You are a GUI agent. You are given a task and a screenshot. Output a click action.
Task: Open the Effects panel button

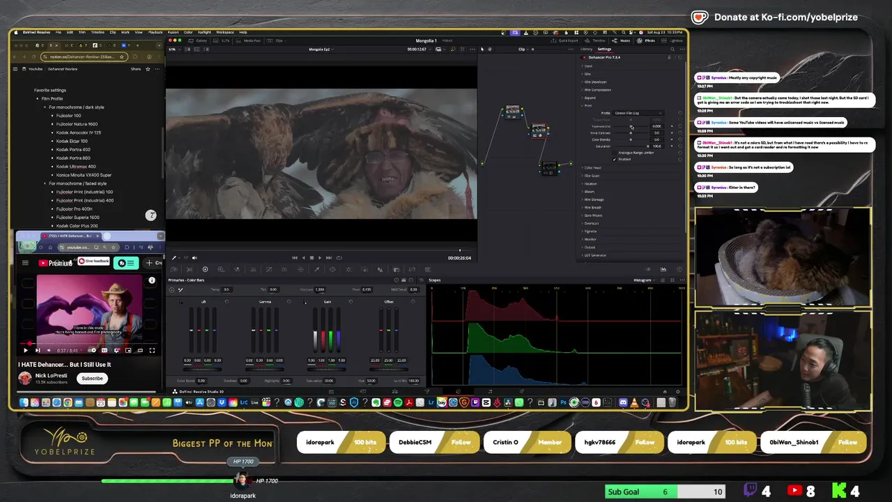tap(647, 40)
